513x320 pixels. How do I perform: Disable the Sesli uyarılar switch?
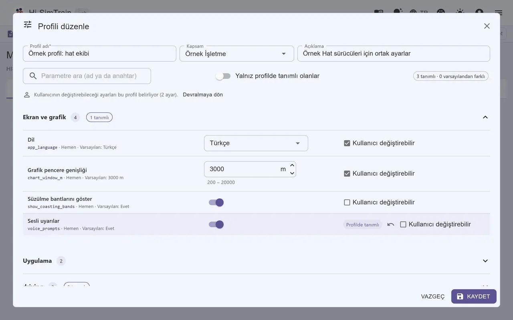pyautogui.click(x=216, y=224)
